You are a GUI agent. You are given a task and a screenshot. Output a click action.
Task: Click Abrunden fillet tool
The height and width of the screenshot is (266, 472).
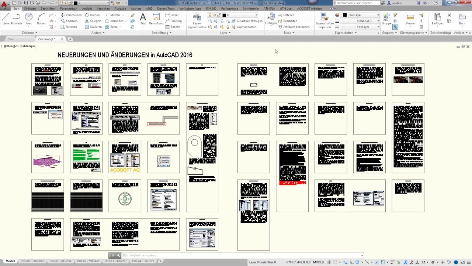[x=114, y=21]
